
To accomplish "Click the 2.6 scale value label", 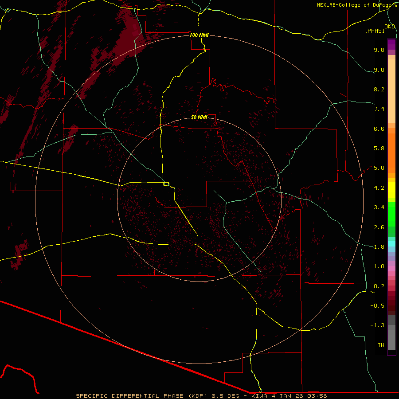I will 379,227.
